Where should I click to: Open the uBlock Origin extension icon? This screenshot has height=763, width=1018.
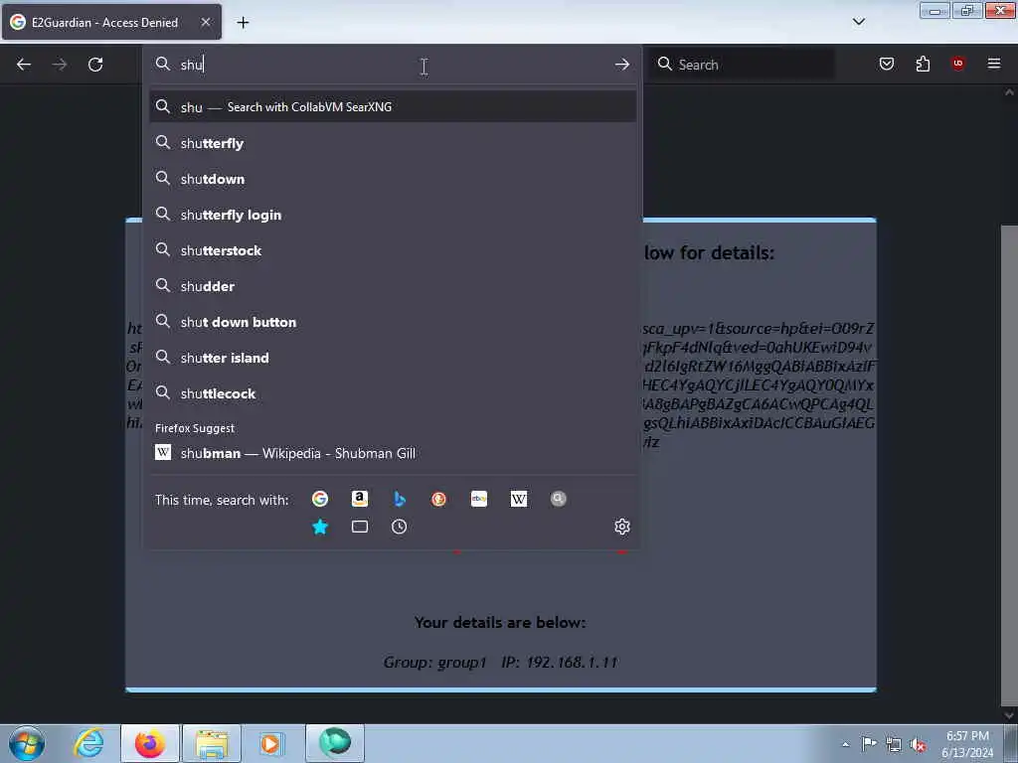pos(957,64)
